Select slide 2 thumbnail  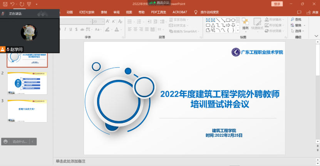tap(27, 83)
